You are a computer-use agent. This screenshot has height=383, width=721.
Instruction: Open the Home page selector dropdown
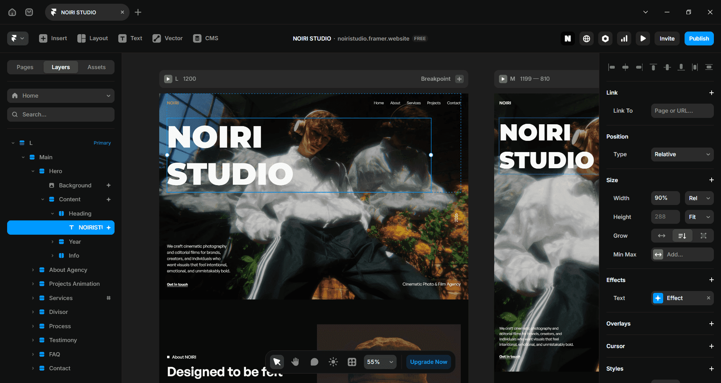[x=60, y=96]
